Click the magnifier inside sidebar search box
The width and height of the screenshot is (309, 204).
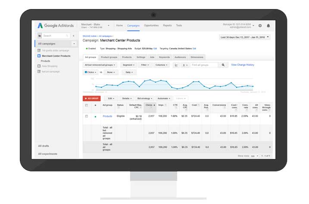click(x=67, y=36)
